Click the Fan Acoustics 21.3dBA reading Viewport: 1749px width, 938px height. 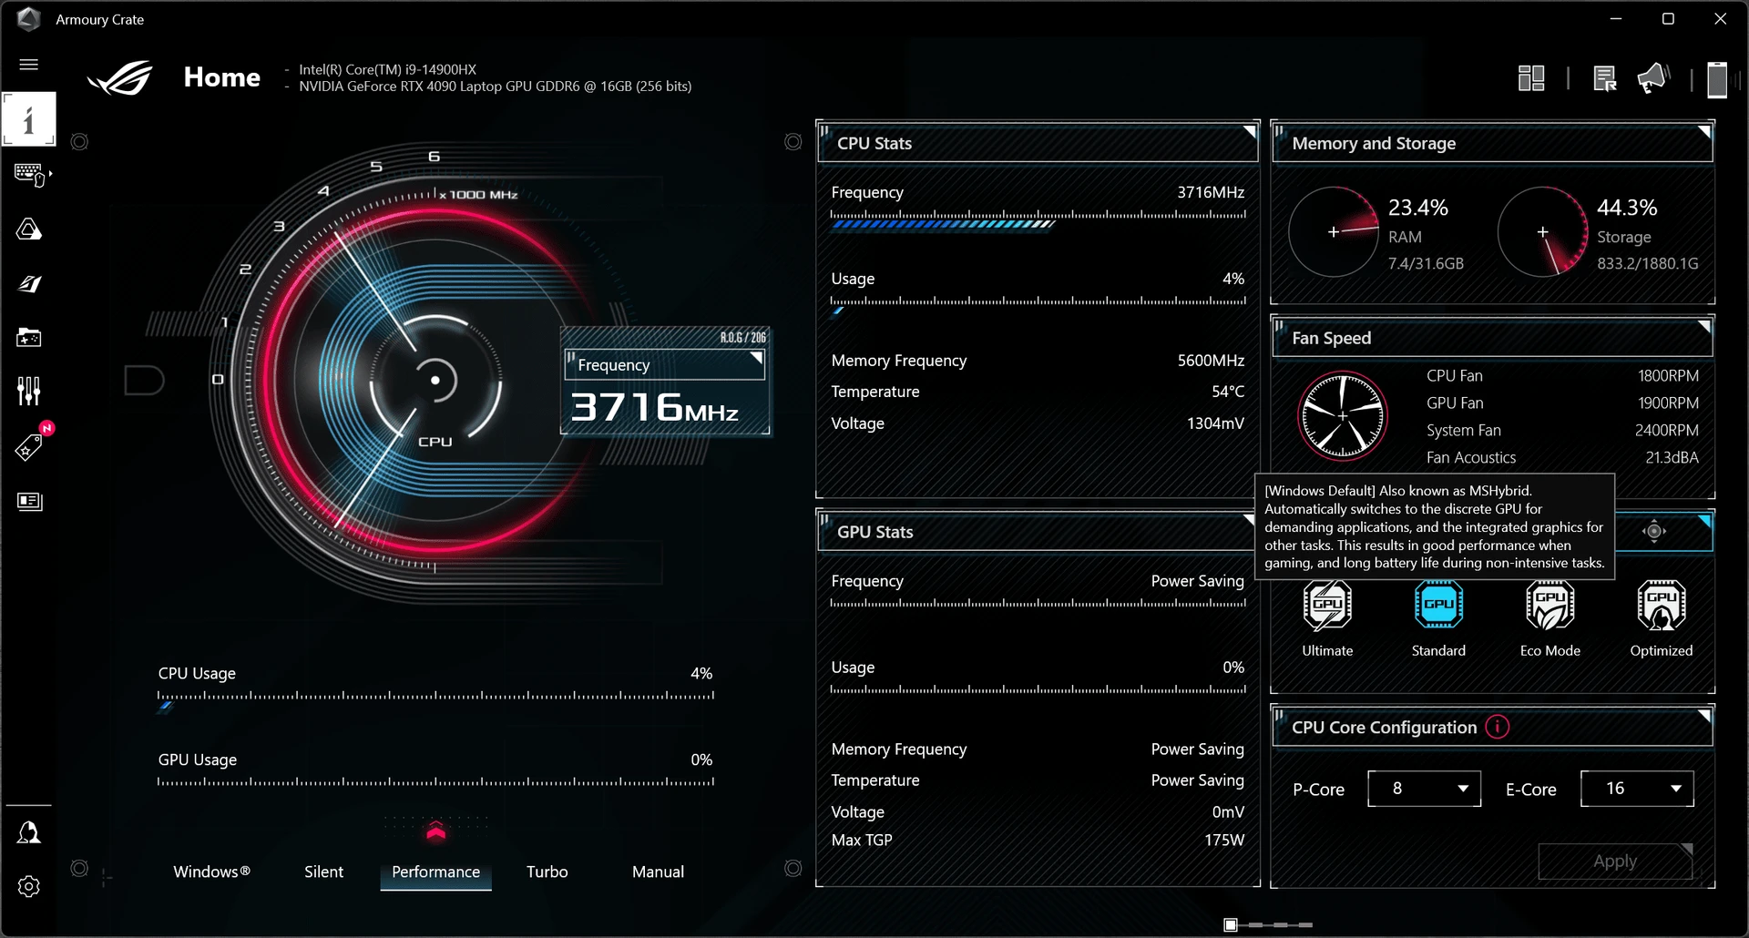(x=1672, y=458)
